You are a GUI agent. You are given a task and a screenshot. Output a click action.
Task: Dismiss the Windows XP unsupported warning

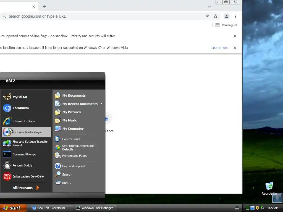235,48
